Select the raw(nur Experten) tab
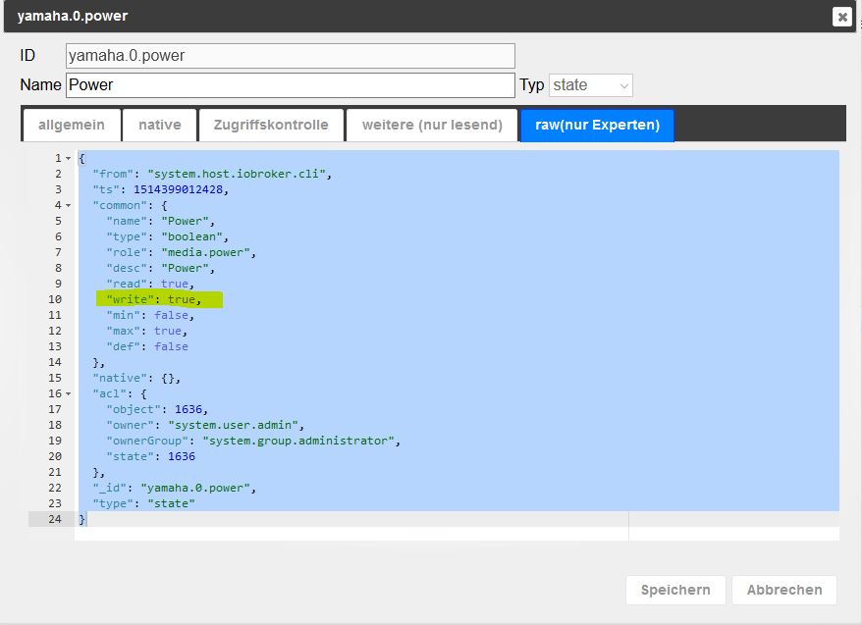This screenshot has height=625, width=862. [x=597, y=125]
